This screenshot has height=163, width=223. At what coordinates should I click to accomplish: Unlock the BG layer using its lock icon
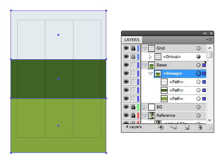coord(133,107)
